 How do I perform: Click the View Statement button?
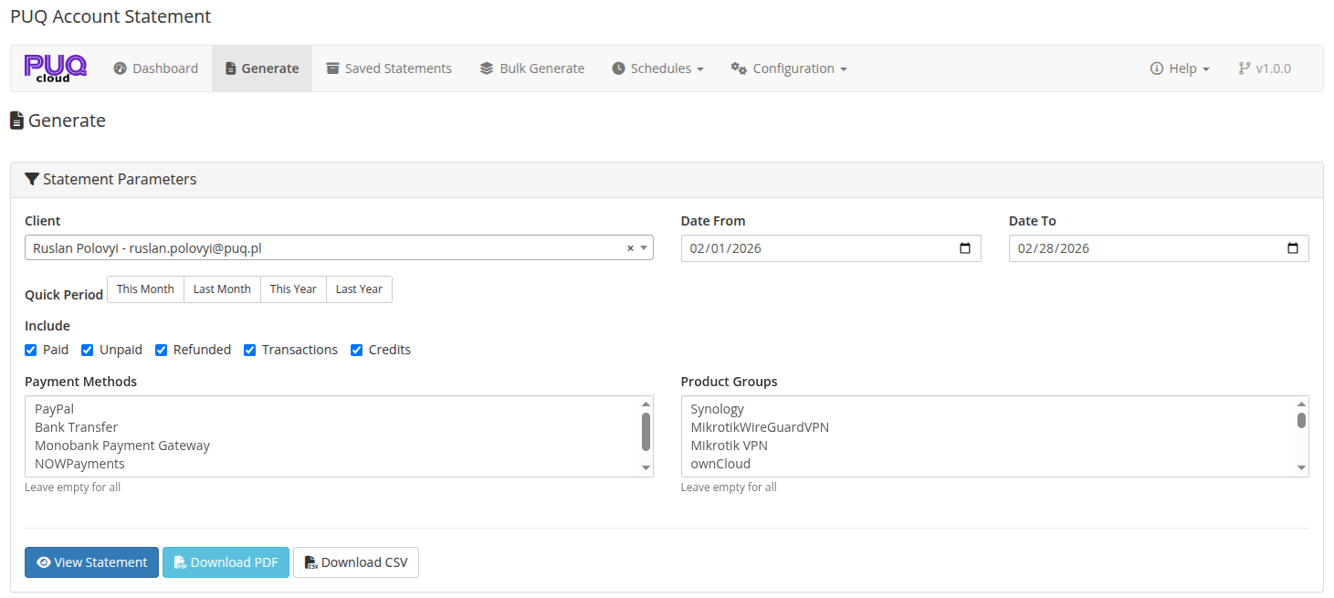click(x=91, y=561)
